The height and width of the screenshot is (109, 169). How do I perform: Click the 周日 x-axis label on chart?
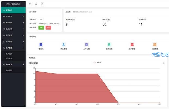pos(160,104)
